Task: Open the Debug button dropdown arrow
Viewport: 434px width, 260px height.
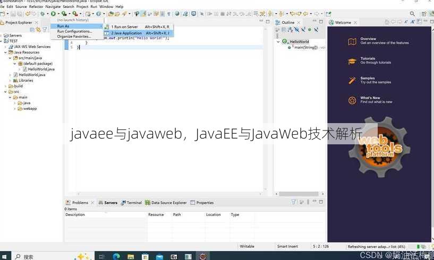Action: click(x=47, y=14)
